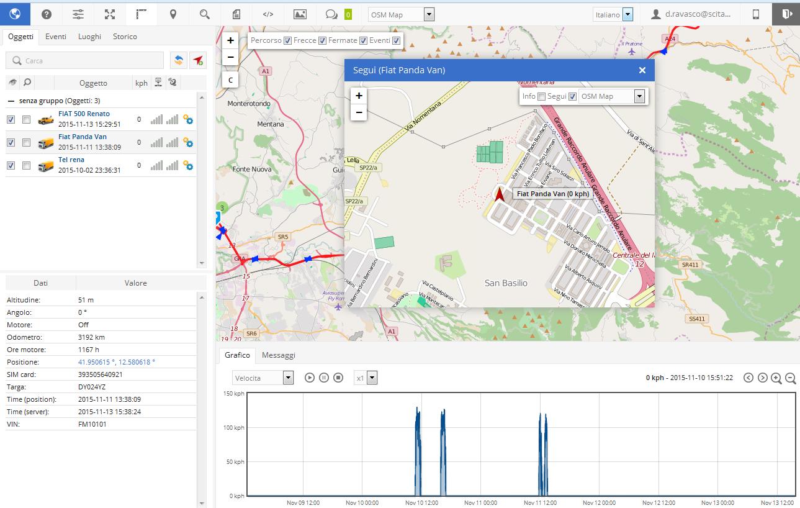Open the x1 playback speed dropdown
The height and width of the screenshot is (508, 800).
click(366, 378)
